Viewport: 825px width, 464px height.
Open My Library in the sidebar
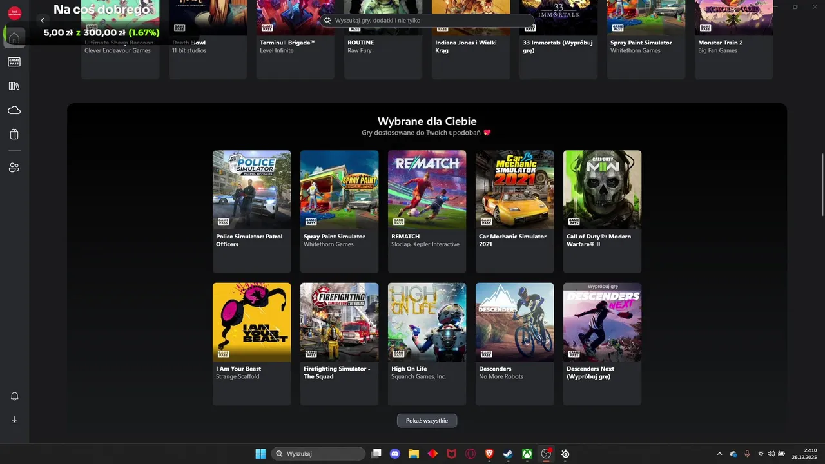coord(14,86)
